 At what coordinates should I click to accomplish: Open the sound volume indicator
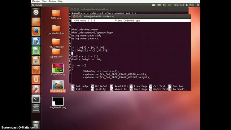[x=170, y=5]
